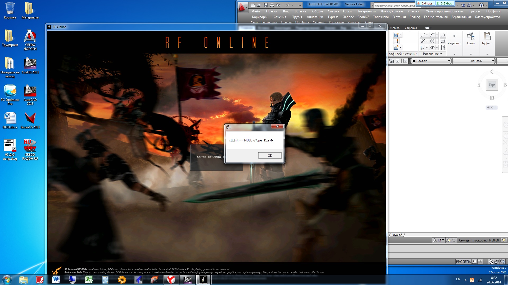Viewport: 508px width, 285px height.
Task: Click the Верх face of ViewCube
Action: click(x=492, y=85)
